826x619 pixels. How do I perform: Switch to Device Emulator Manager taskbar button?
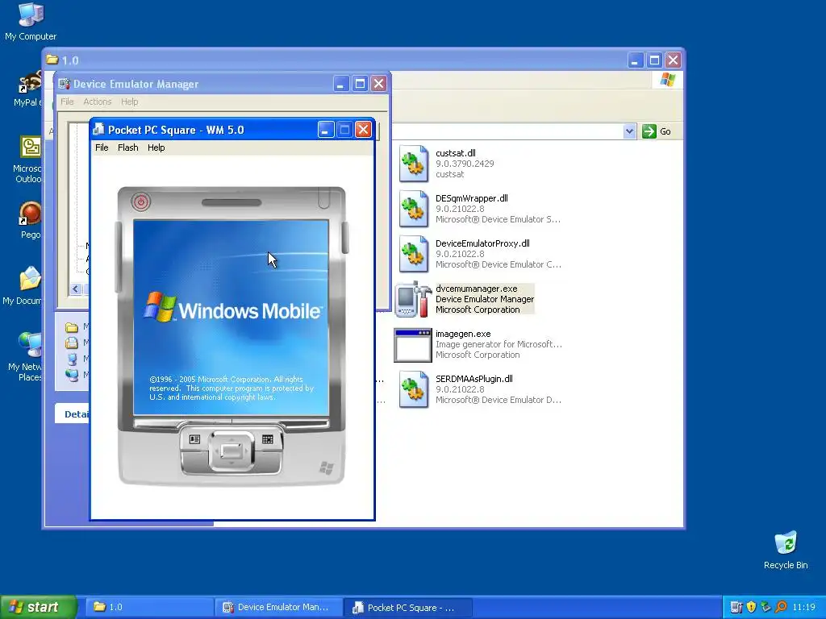[278, 607]
